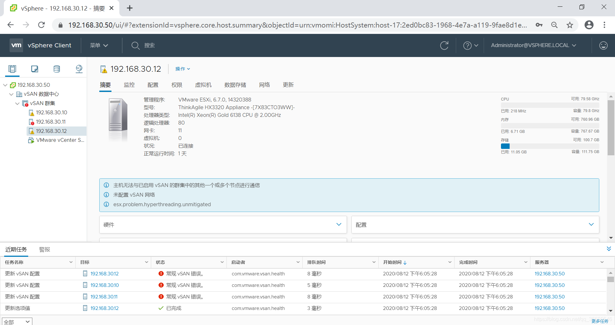
Task: Bookmark this page with the star icon
Action: [x=570, y=25]
